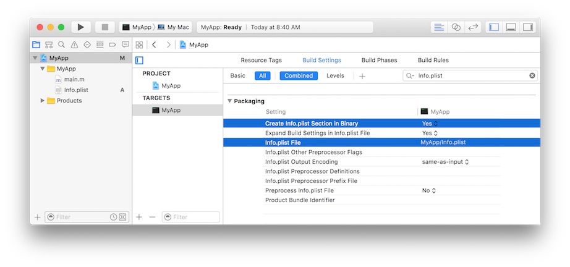Show the Issue navigator warning icon
The width and height of the screenshot is (570, 267).
[x=74, y=45]
